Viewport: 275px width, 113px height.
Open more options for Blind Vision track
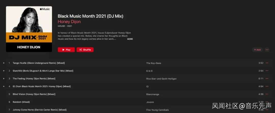(267, 94)
